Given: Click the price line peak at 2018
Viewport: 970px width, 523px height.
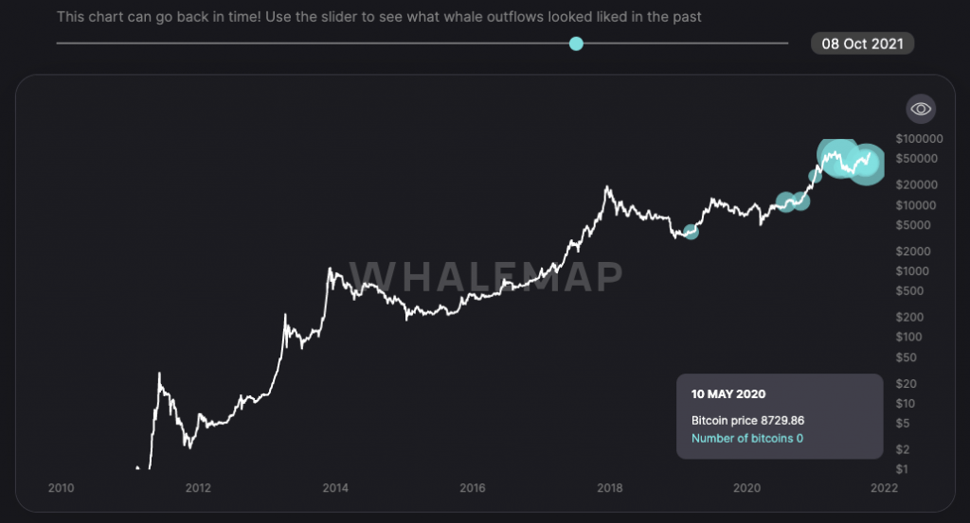Looking at the screenshot, I should point(608,188).
